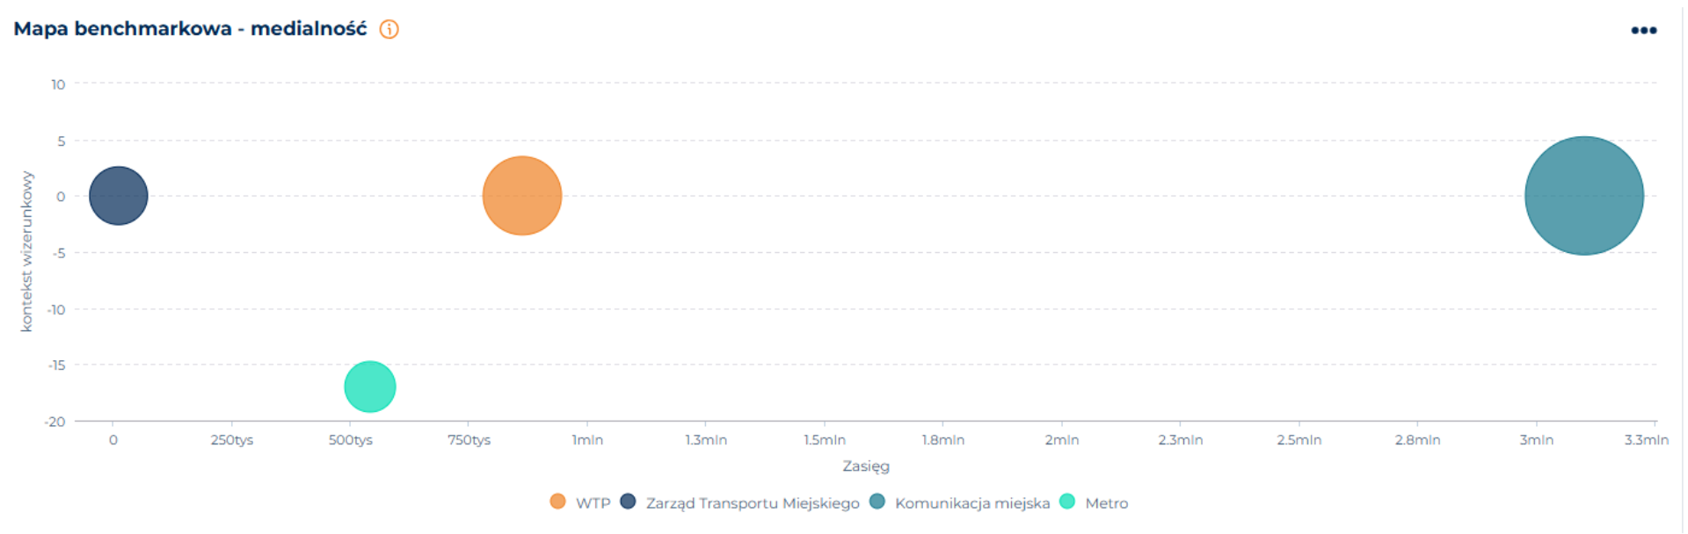Click the Komunikacja miejska legend text
Image resolution: width=1688 pixels, height=534 pixels.
[x=972, y=503]
